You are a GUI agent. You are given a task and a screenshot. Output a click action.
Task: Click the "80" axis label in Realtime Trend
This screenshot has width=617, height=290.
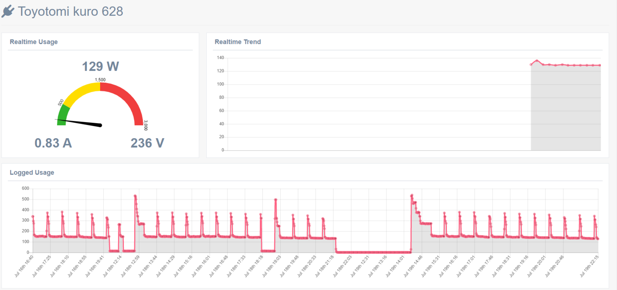pyautogui.click(x=221, y=97)
